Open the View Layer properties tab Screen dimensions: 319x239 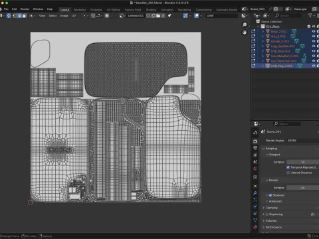coord(255,155)
